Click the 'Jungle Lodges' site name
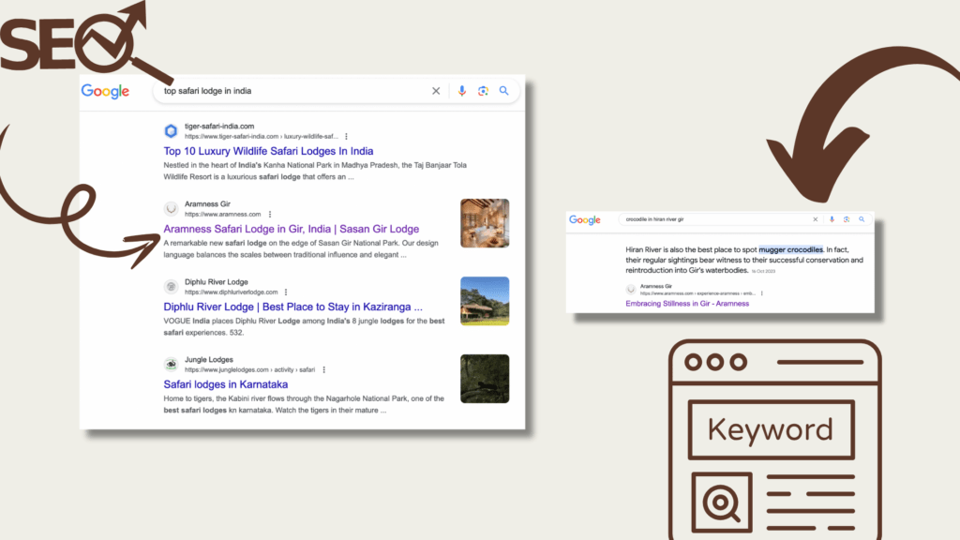This screenshot has height=540, width=960. coord(209,360)
